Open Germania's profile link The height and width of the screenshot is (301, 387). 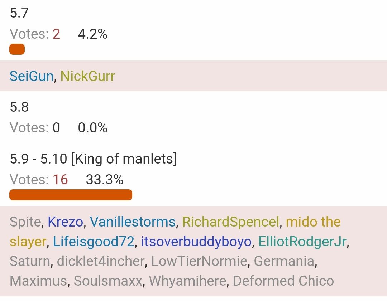(x=284, y=261)
